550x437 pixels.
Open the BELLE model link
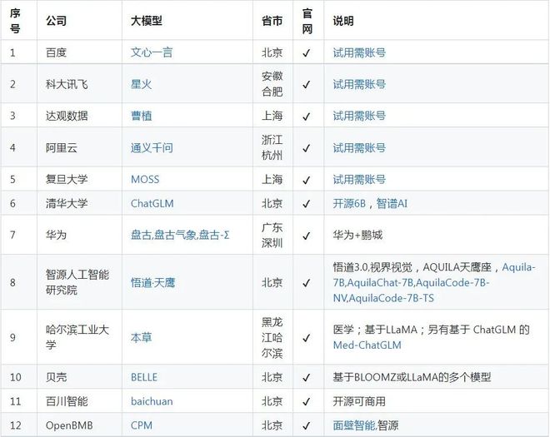point(144,377)
